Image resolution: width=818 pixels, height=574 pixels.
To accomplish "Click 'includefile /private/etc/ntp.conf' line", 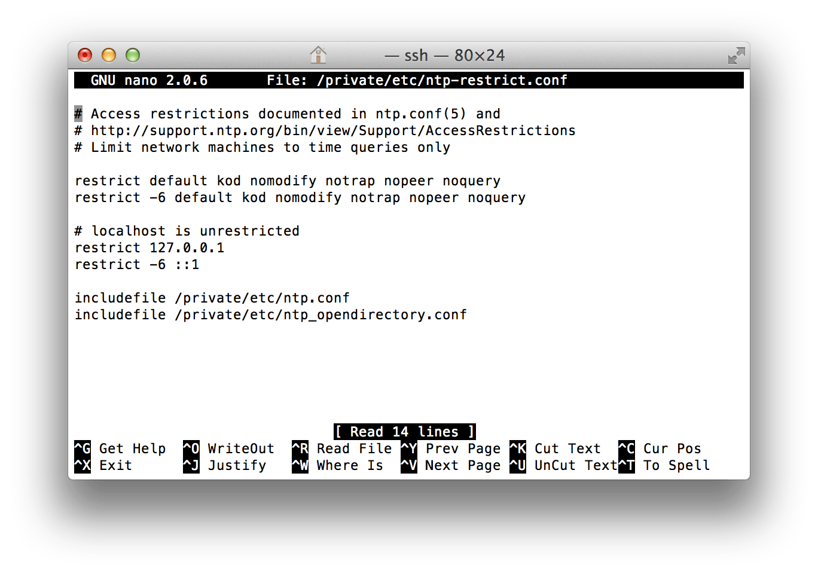I will (x=212, y=298).
